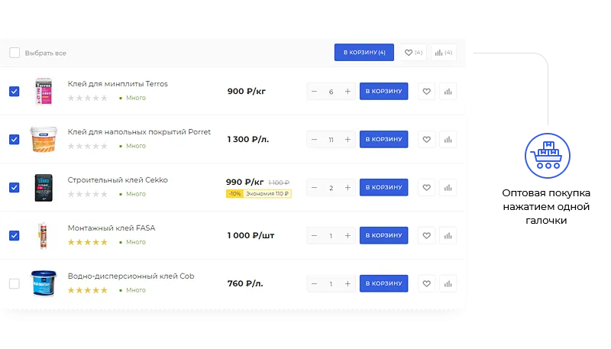
Task: Click header favorites heart button (4)
Action: point(413,53)
